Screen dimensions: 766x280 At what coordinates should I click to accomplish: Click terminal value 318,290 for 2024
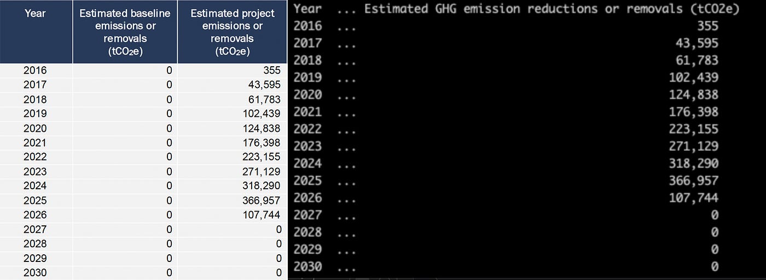pos(694,164)
